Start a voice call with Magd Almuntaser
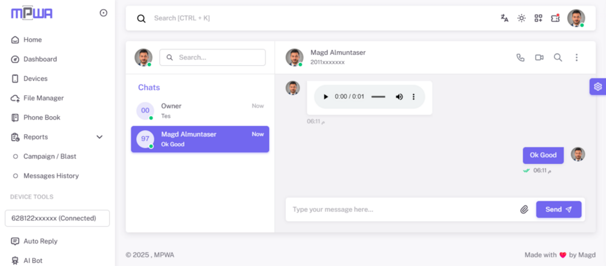This screenshot has height=266, width=606. tap(520, 57)
